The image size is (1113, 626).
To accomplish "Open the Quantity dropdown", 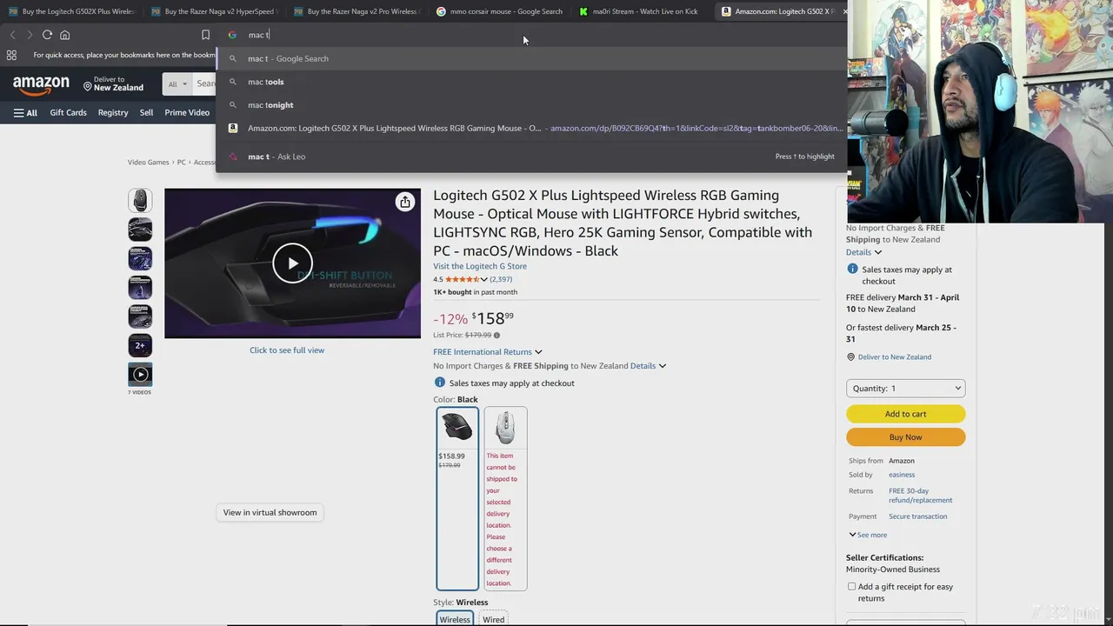I will coord(905,389).
